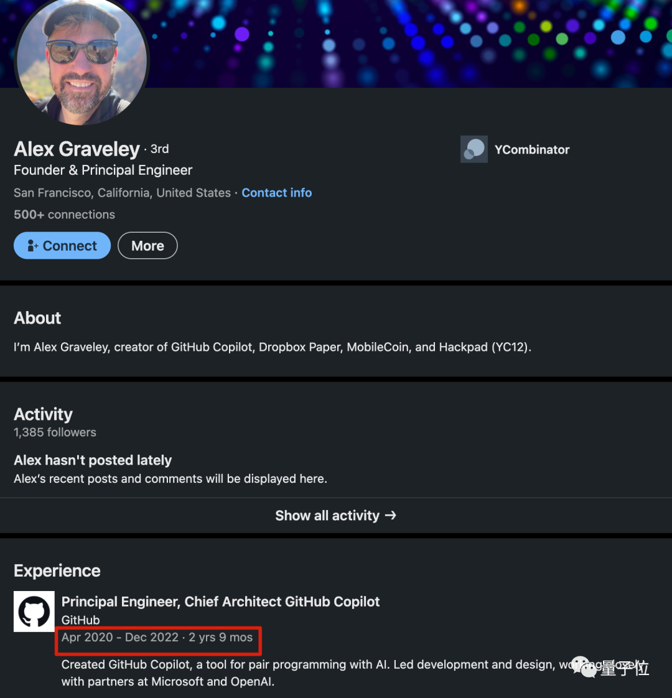Expand the Experience section entry
The width and height of the screenshot is (672, 698).
[x=220, y=602]
